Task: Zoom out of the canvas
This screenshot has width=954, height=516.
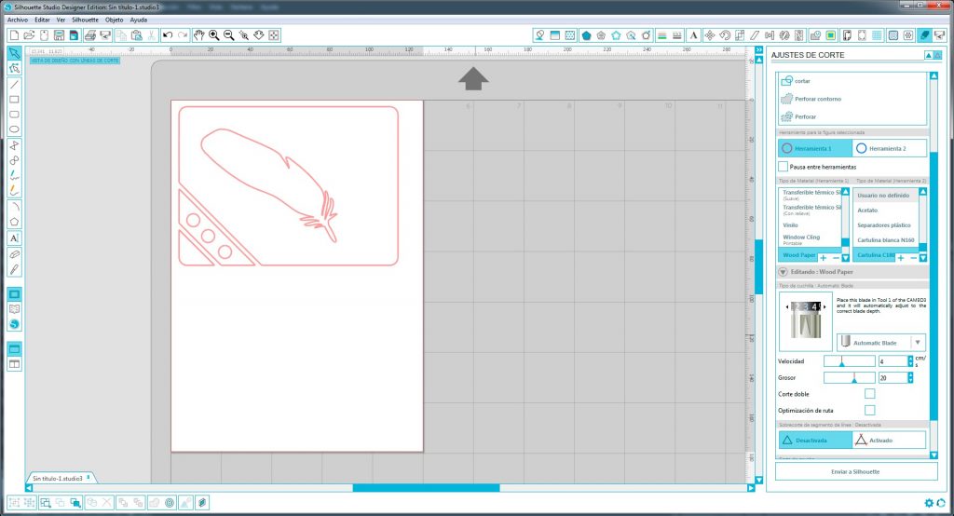Action: [229, 35]
